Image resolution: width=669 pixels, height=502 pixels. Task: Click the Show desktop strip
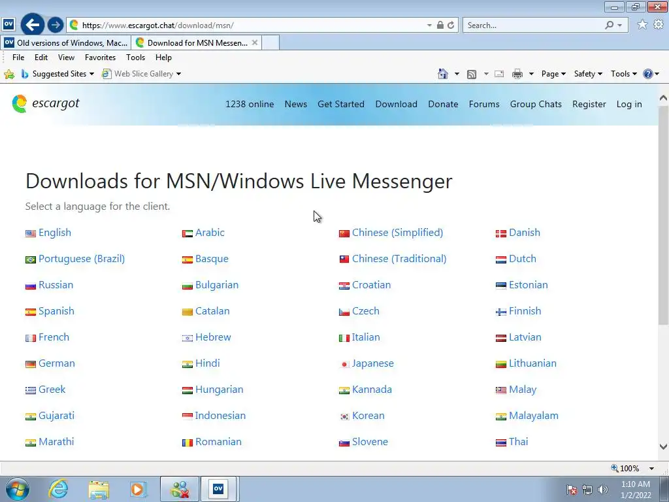(664, 489)
